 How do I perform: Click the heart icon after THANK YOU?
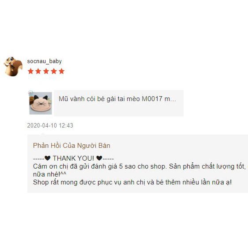coord(99,158)
